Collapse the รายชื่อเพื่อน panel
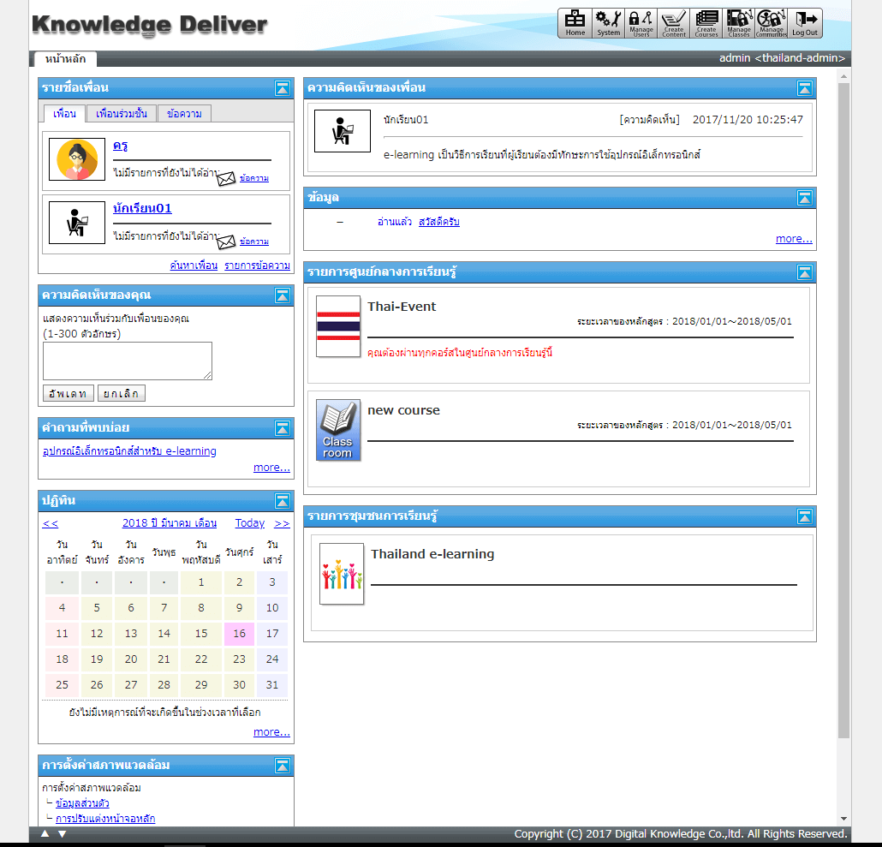 tap(282, 88)
